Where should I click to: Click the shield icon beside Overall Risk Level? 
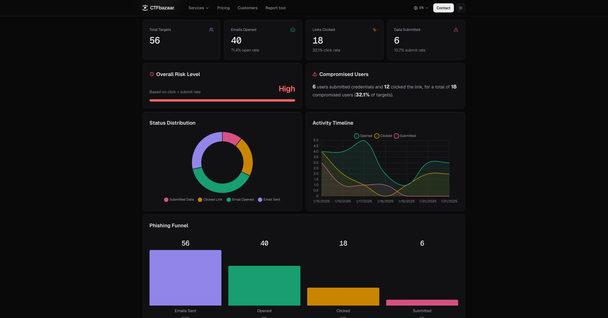point(152,74)
